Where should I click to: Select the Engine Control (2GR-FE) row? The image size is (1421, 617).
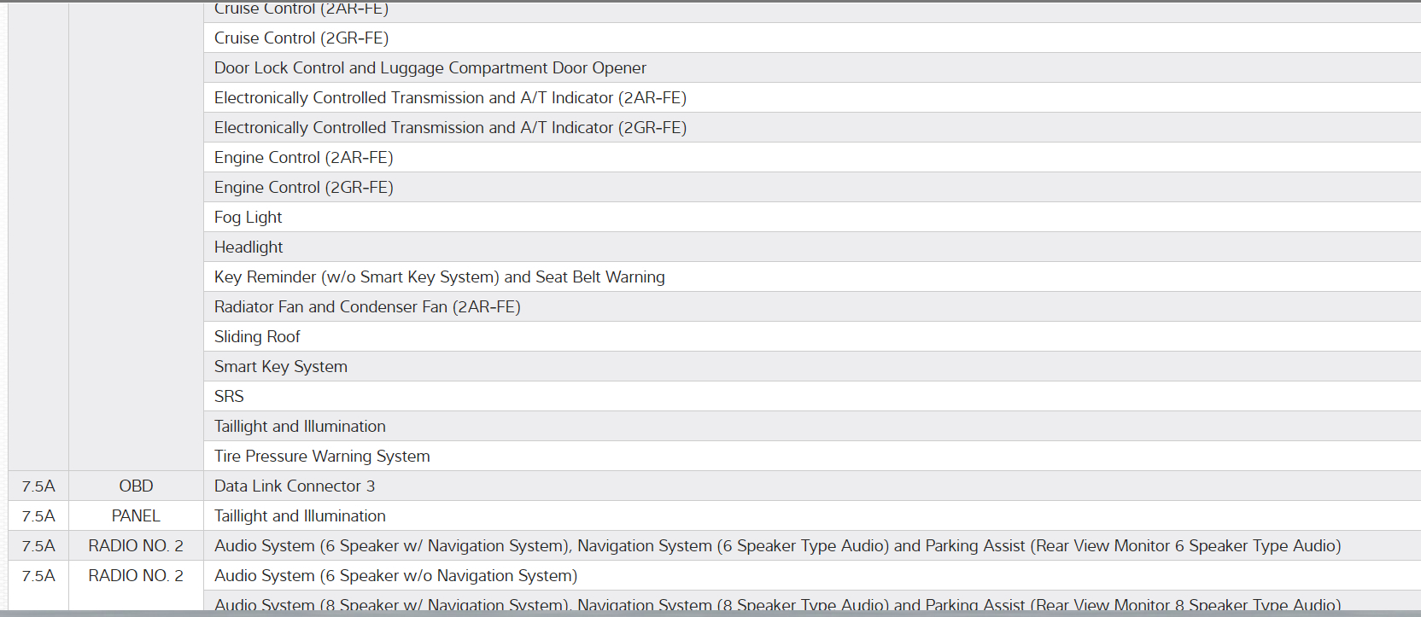[303, 188]
